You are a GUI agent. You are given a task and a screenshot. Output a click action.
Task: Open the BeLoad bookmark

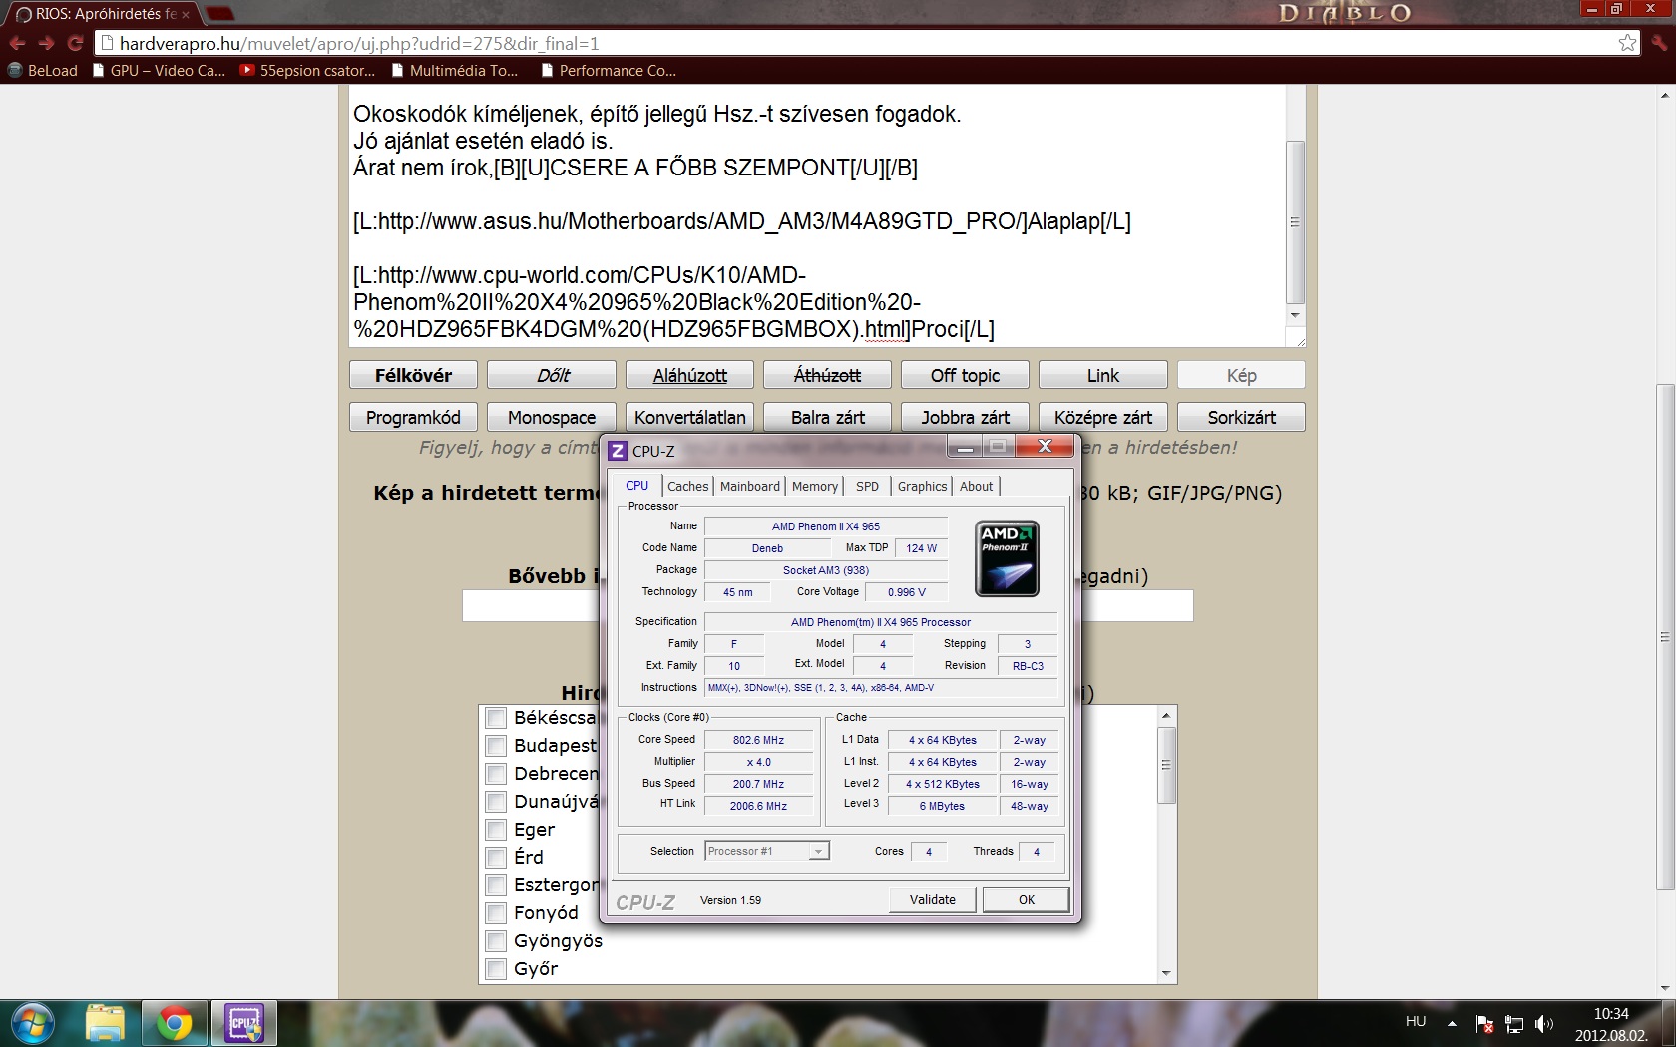(43, 70)
